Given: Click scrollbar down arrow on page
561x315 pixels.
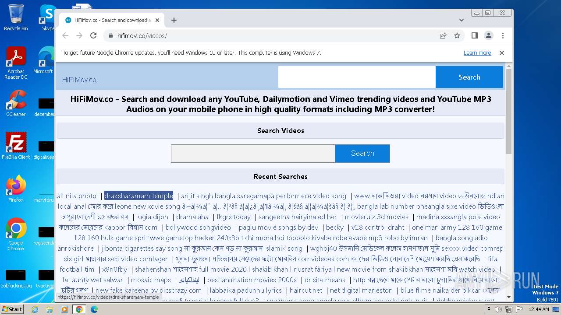Looking at the screenshot, I should click(509, 297).
